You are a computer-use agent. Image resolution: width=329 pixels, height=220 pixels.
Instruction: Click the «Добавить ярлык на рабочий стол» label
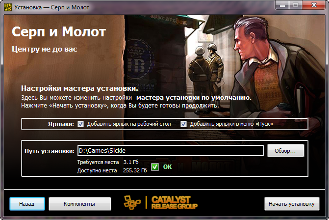(129, 124)
